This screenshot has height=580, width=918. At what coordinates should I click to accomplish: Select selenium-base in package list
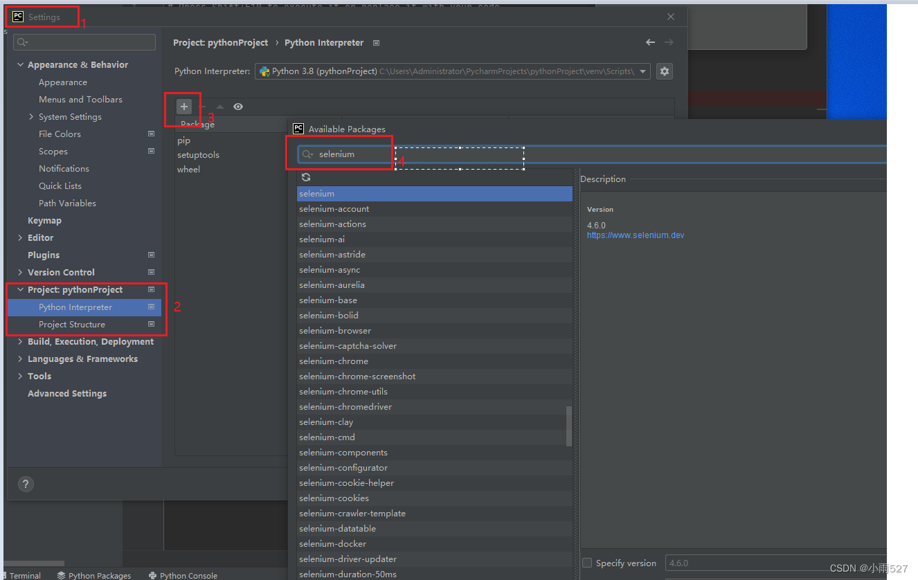coord(435,300)
